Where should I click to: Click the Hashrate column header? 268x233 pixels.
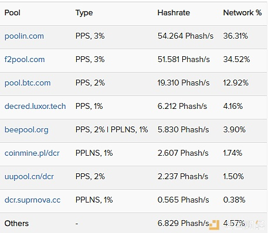coord(174,13)
